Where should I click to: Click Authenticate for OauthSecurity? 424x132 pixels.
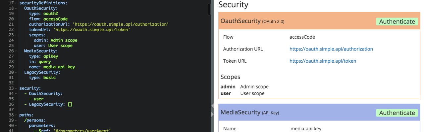397,21
